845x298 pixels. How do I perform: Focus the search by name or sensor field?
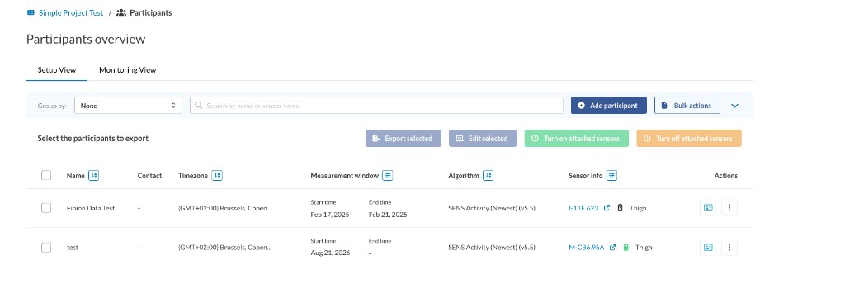tap(376, 106)
